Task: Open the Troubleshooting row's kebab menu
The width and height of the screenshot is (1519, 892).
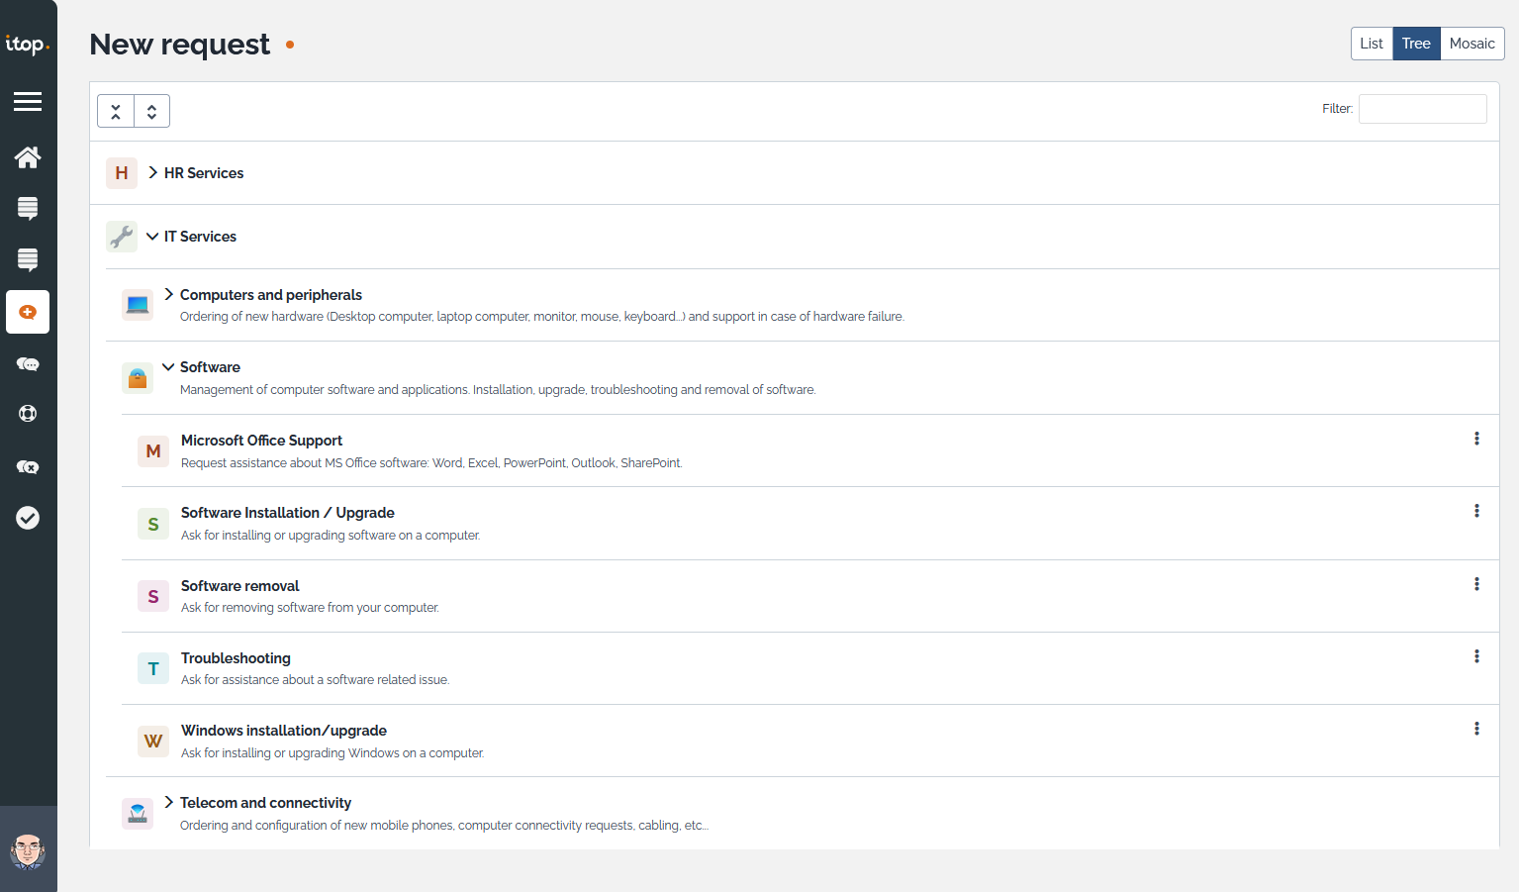Action: 1476,656
